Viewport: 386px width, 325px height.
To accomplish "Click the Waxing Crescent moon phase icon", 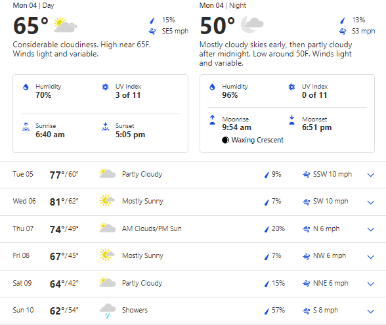I will tap(225, 140).
